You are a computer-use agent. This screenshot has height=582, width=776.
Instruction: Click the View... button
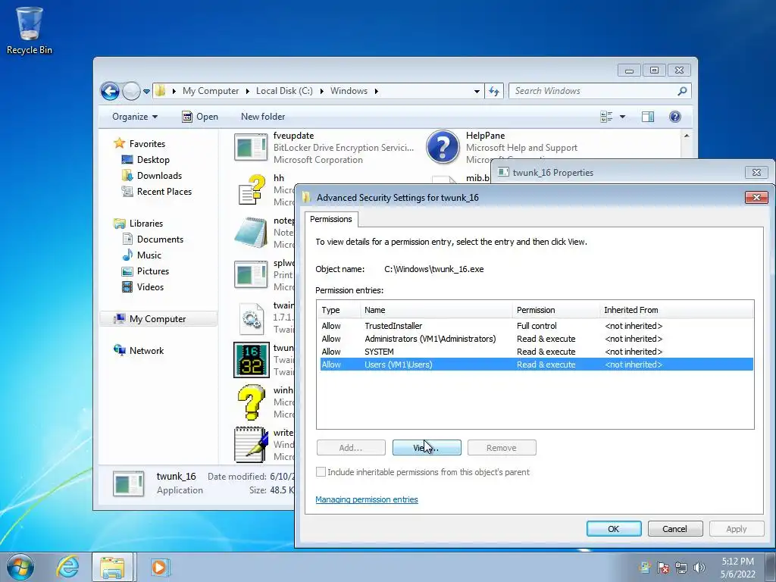[x=427, y=448]
